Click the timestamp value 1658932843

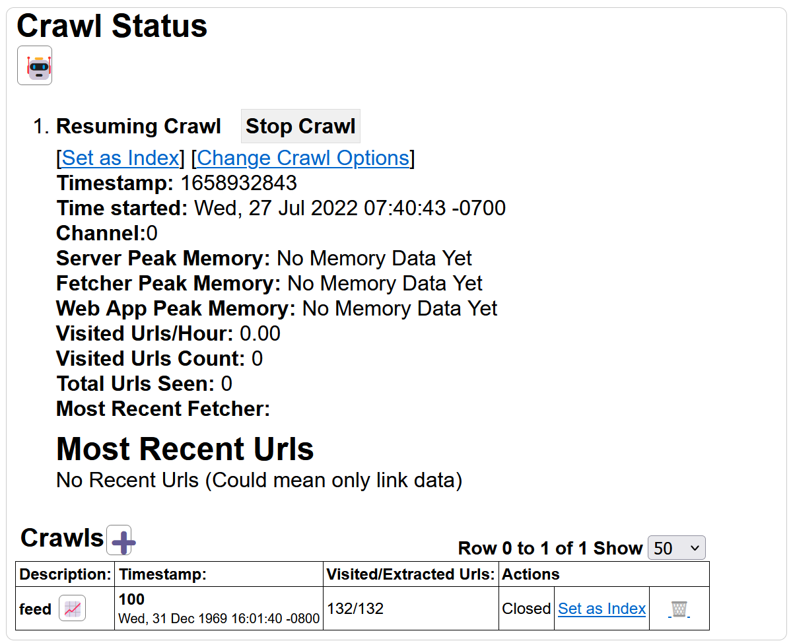tap(239, 183)
